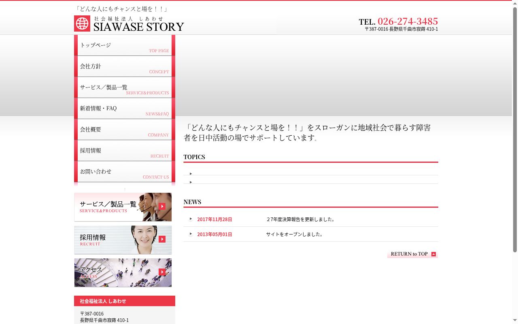Viewport: 518px width, 324px height.
Task: Click 27年度決算報告を更新しました news text
Action: coord(301,220)
